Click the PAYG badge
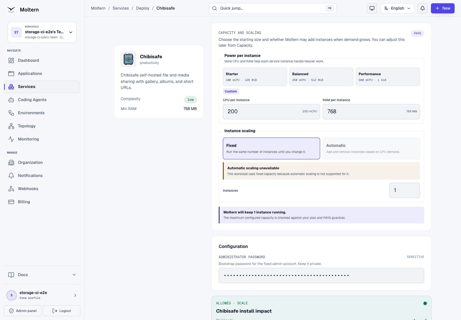Screen dimensions: 461x320 [417, 33]
